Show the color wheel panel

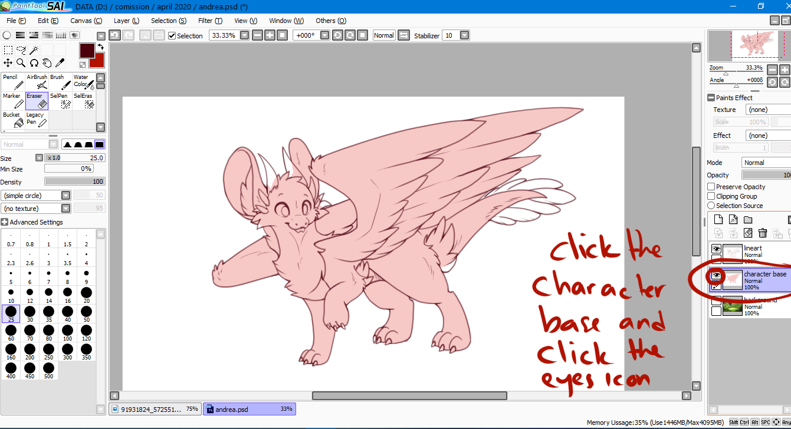tap(6, 35)
